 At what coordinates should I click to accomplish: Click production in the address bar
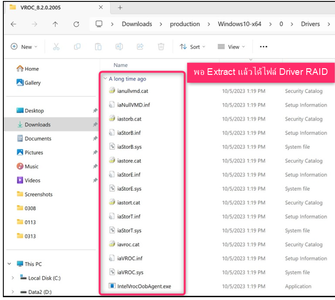(185, 24)
